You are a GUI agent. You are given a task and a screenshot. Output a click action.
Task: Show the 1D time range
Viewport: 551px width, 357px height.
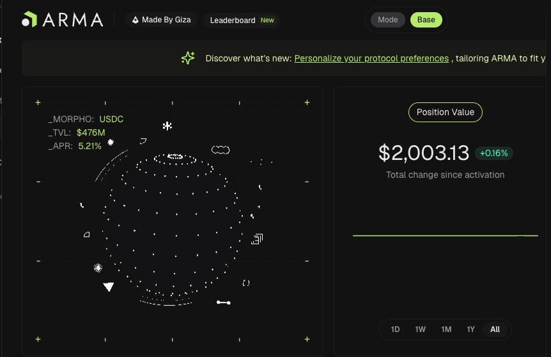pyautogui.click(x=395, y=329)
